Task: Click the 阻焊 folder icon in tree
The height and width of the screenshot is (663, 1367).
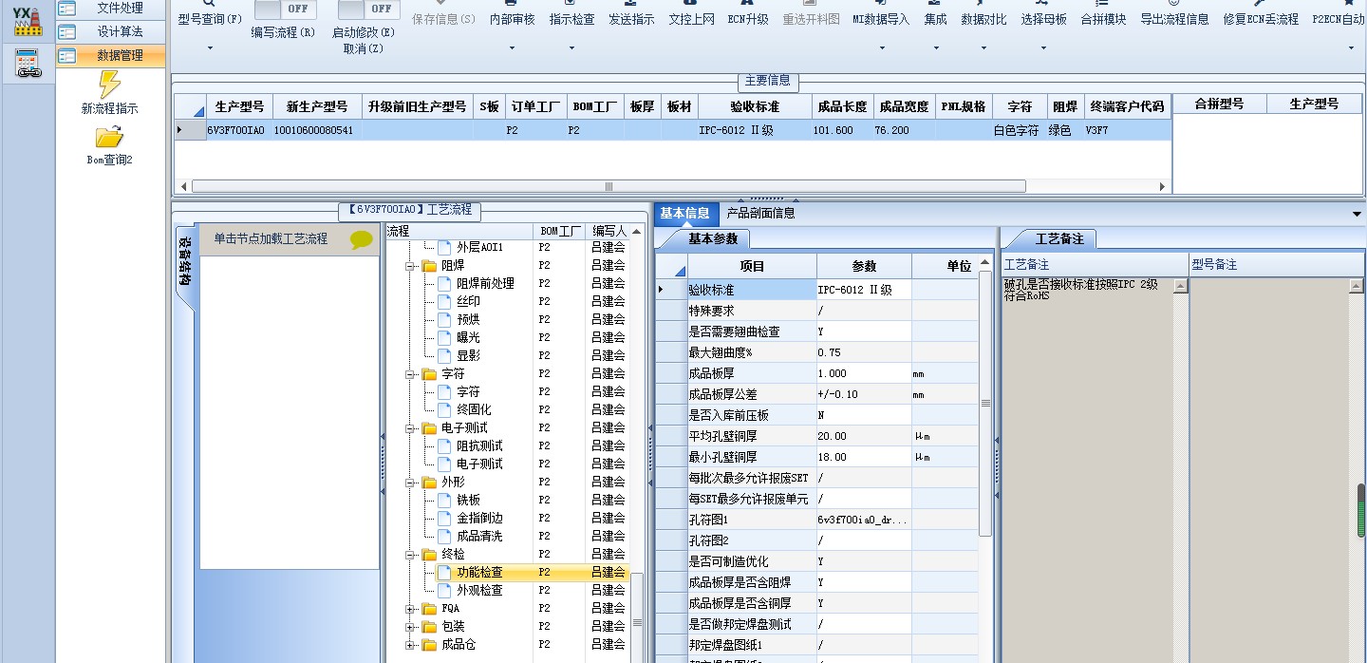Action: (x=429, y=265)
